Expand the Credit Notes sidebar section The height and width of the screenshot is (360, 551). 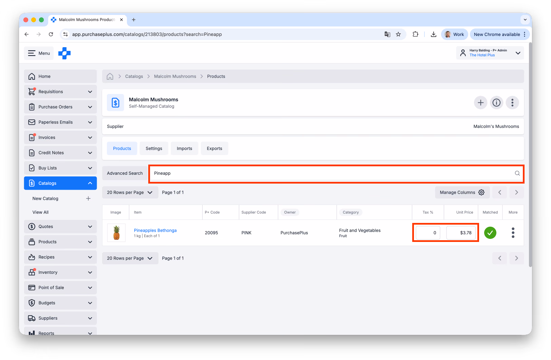tap(60, 153)
